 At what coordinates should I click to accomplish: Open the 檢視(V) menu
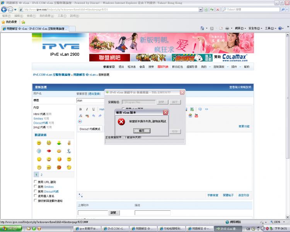[31, 16]
